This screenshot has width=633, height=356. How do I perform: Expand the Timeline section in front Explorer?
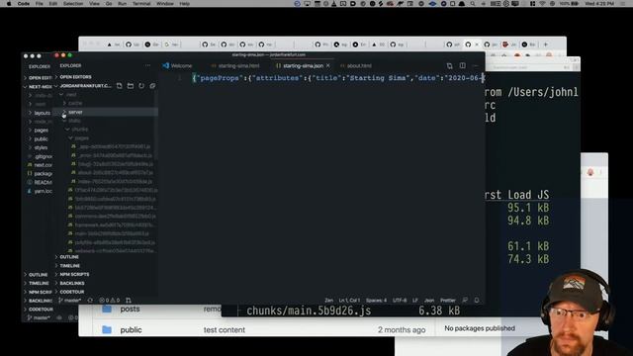[x=69, y=266]
